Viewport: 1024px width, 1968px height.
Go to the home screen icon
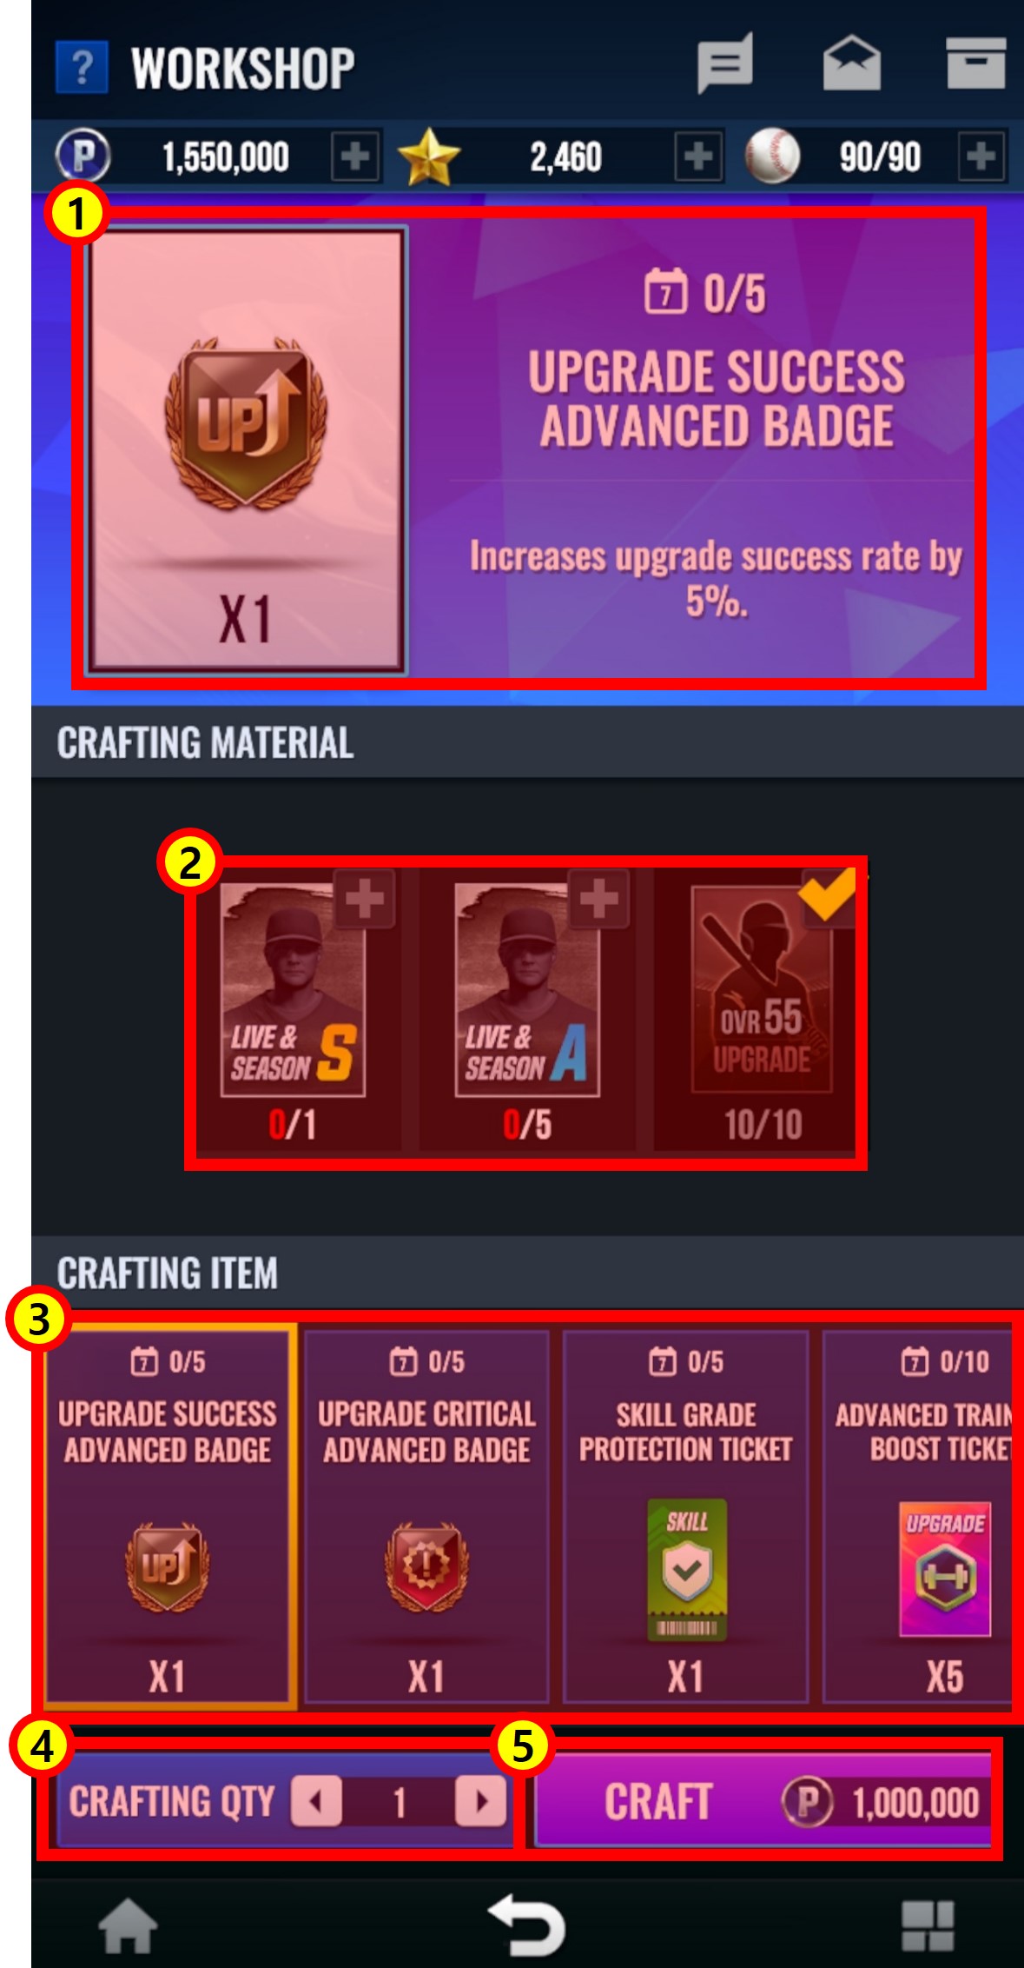coord(128,1925)
